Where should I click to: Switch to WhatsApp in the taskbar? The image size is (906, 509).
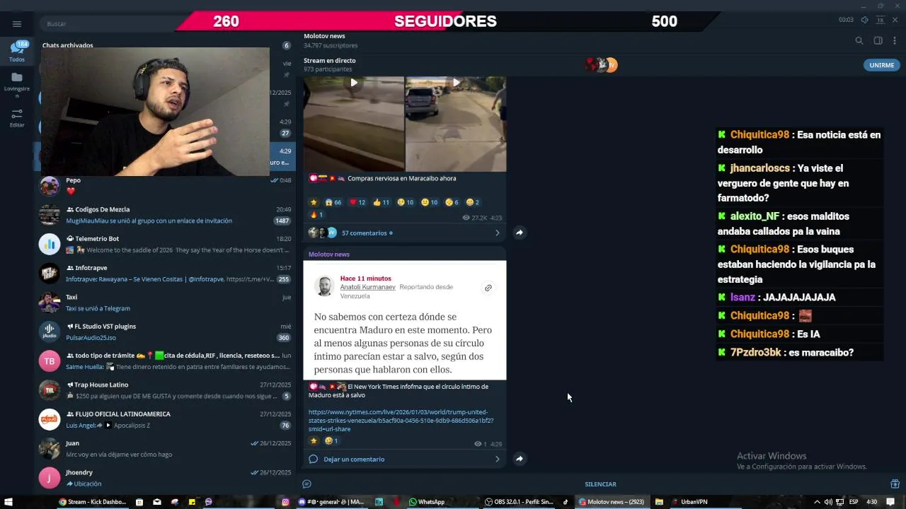[427, 502]
